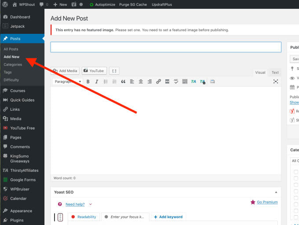Screen dimensions: 299x225
Task: Open the Yoast icon in admin bar
Action: coord(74,4)
